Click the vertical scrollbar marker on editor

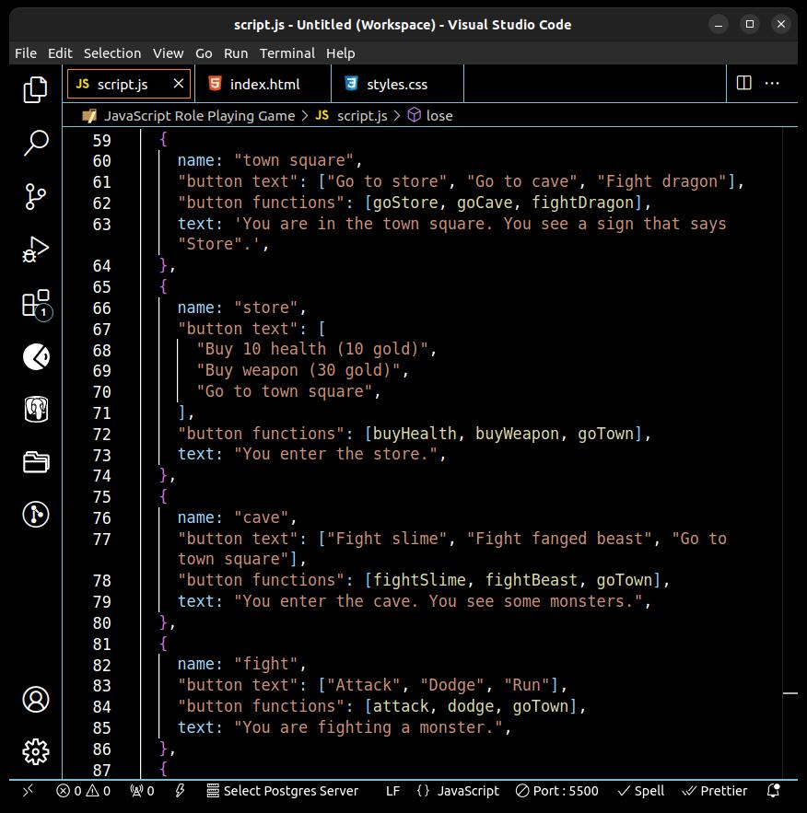coord(789,692)
